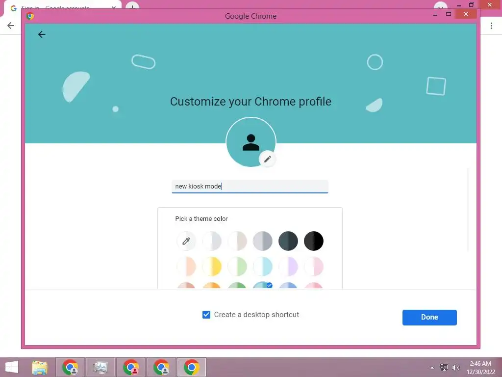Open Chrome taskbar icon left of active Chrome
Viewport: 502px width, 377px height.
161,367
